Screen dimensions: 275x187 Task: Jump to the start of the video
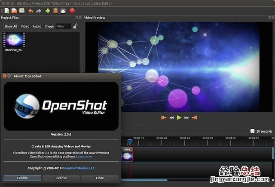[164, 118]
